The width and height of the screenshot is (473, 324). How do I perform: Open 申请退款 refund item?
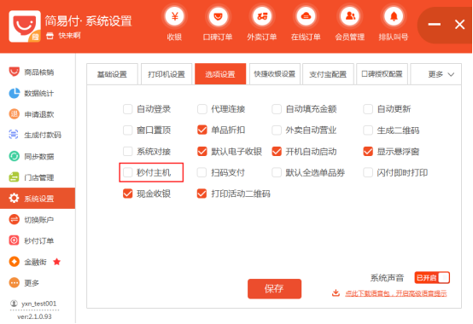tap(38, 114)
